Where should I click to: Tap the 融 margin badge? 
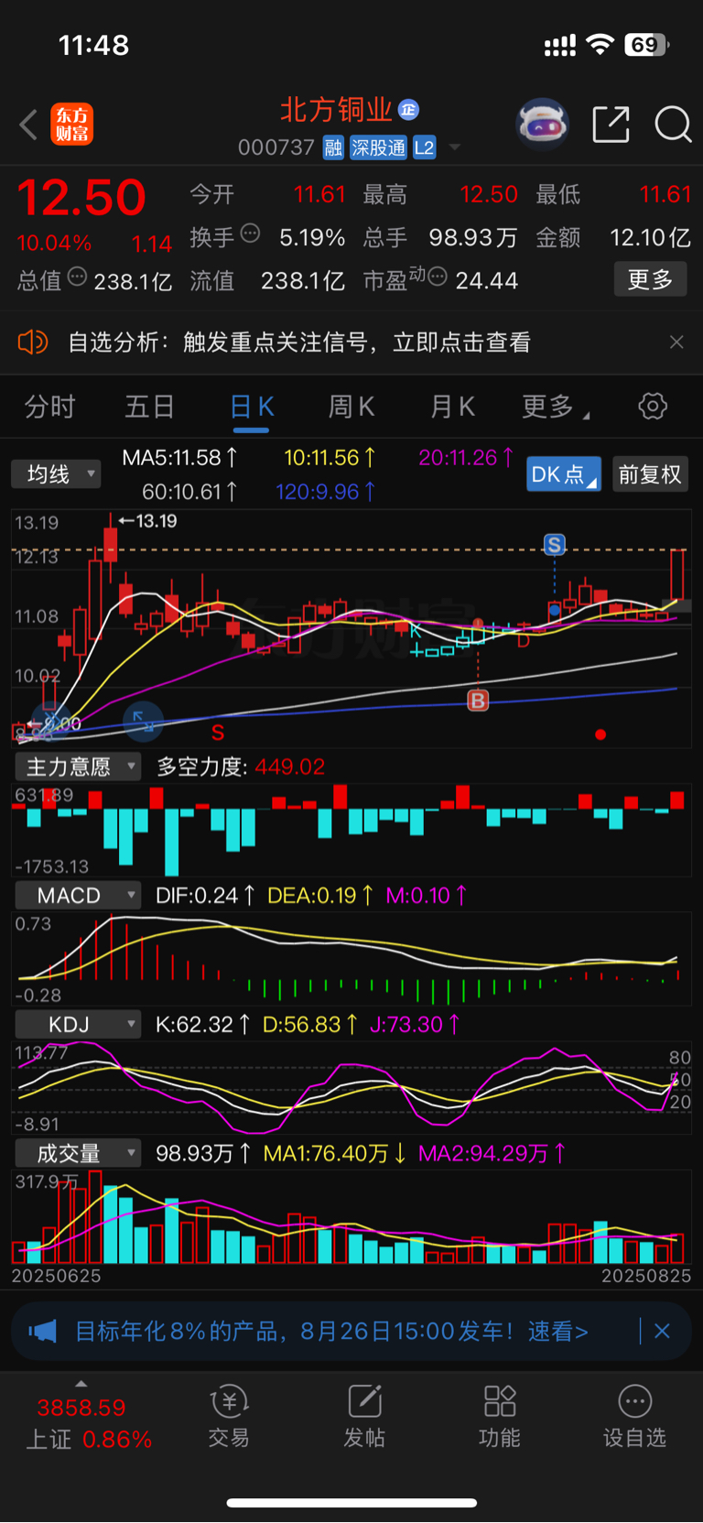point(333,147)
